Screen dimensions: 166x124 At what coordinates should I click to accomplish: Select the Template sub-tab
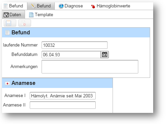point(41,15)
